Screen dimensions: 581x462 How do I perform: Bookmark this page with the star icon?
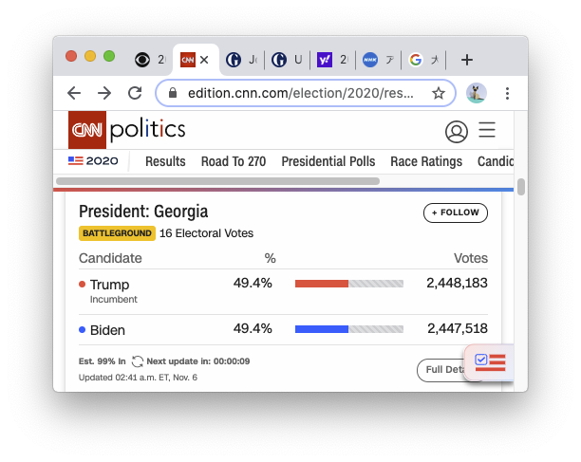[x=439, y=93]
